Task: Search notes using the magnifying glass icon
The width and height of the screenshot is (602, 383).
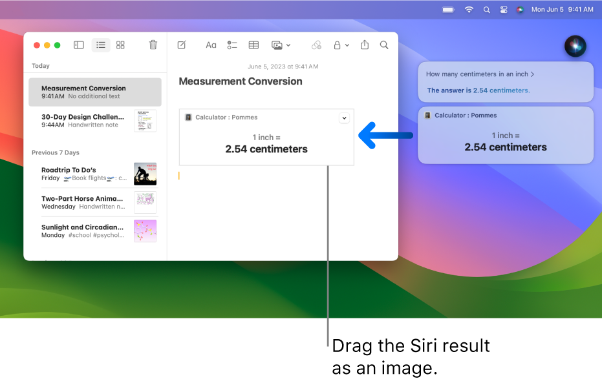Action: (384, 45)
